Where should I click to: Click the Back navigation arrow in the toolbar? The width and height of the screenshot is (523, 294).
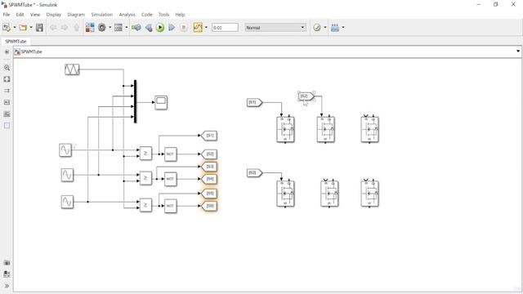[x=52, y=27]
